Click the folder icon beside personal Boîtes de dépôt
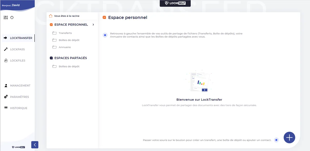The height and width of the screenshot is (151, 310). [55, 40]
